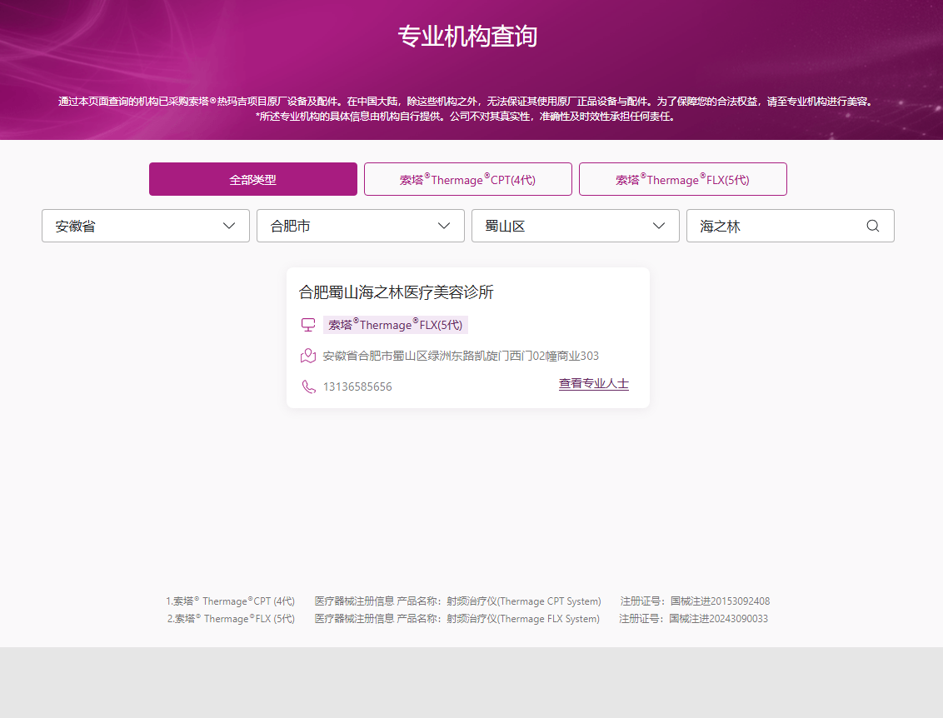Click the note line starting *所述专业机构

(467, 116)
